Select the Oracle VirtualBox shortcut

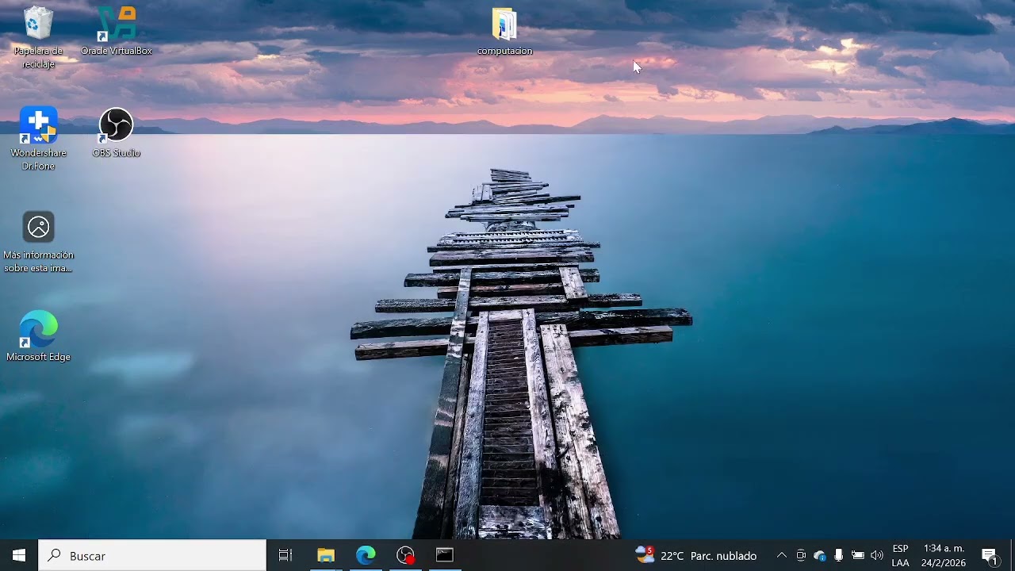click(116, 32)
